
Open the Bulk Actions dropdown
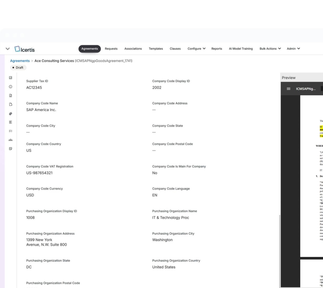tap(270, 49)
